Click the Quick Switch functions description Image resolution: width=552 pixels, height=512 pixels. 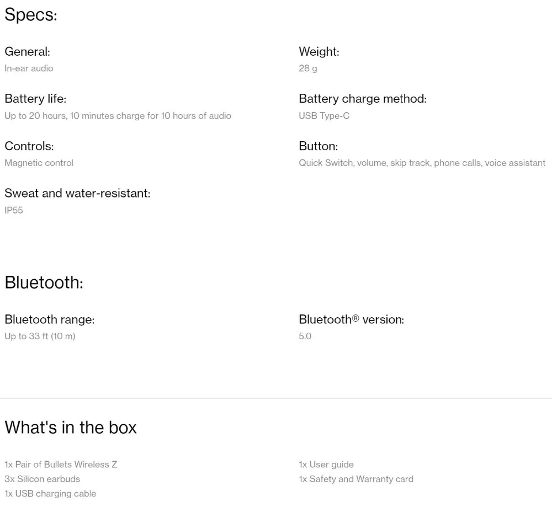[422, 163]
